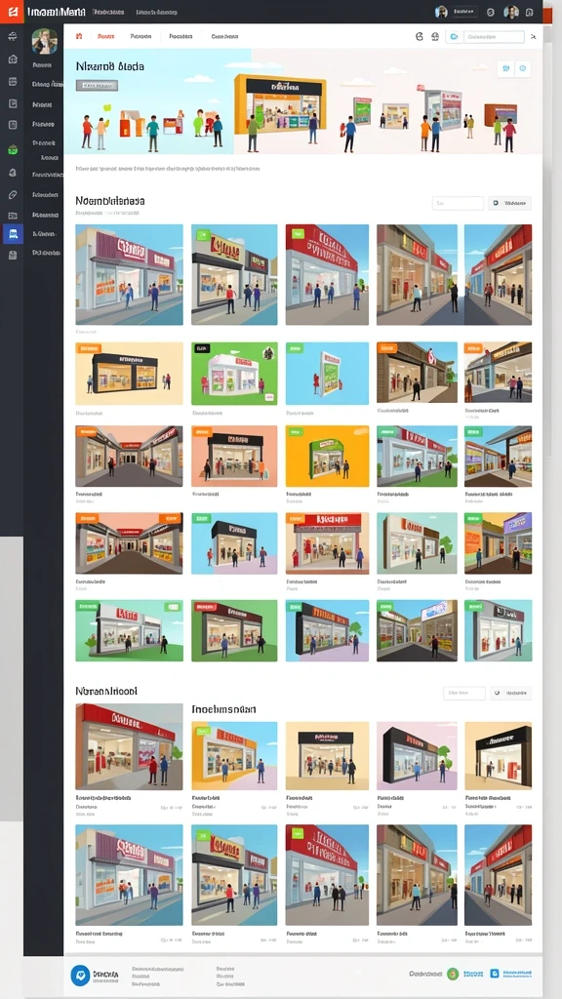Viewport: 562px width, 999px height.
Task: Open the user name button beside top-bar avatar
Action: pyautogui.click(x=465, y=12)
